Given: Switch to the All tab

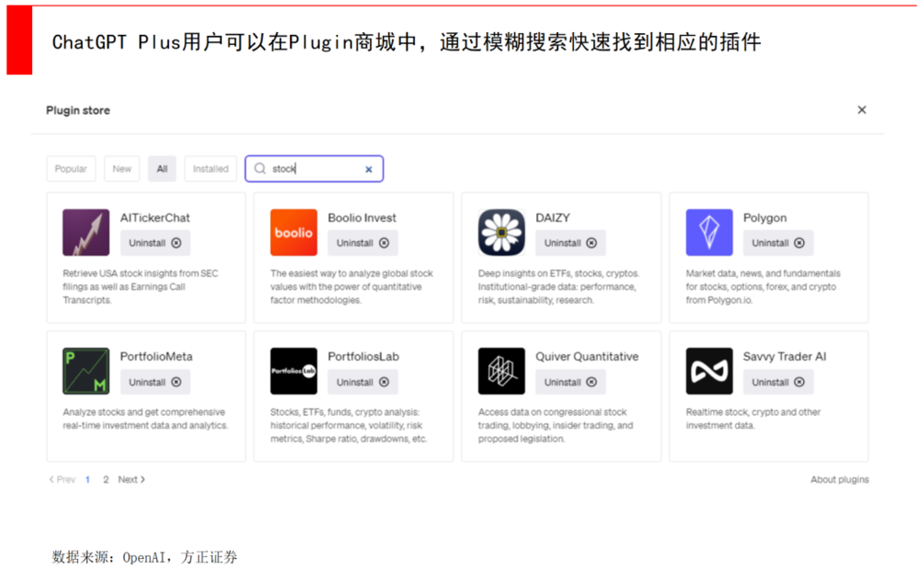Looking at the screenshot, I should tap(162, 169).
